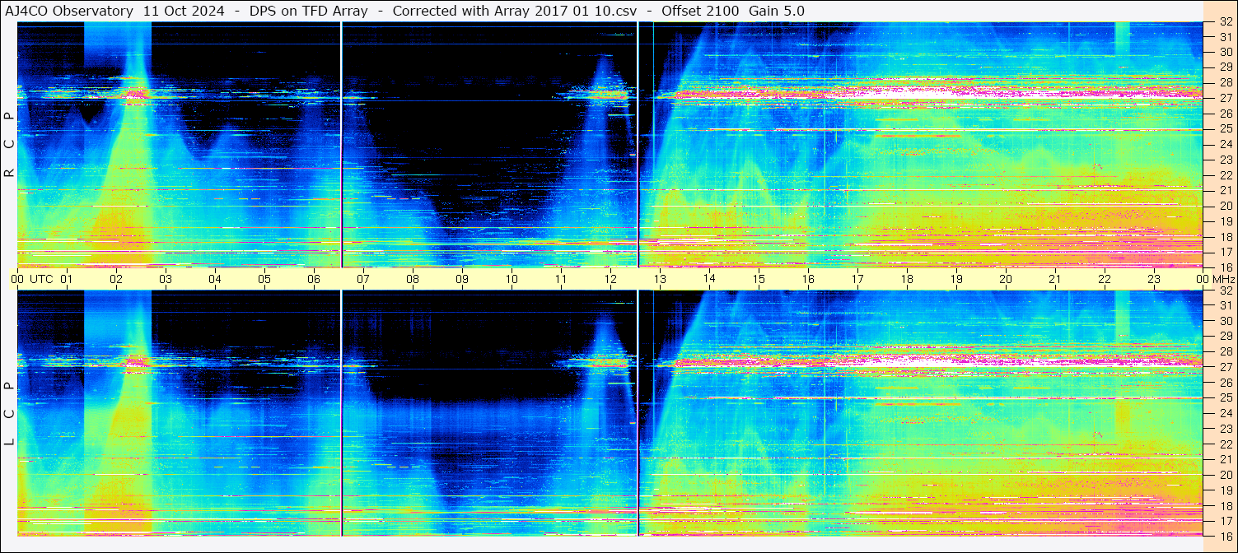Select the 20 hour tick on UTC time axis
The image size is (1238, 553).
1006,279
